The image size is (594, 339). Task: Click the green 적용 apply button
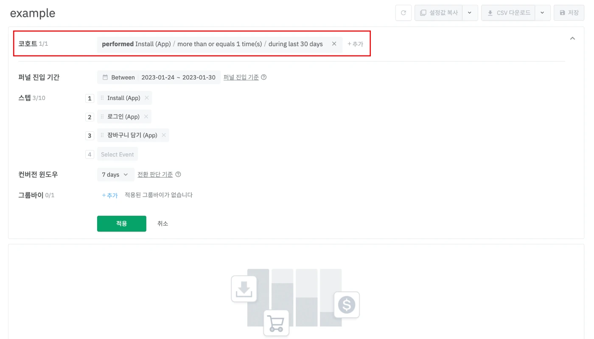[121, 224]
